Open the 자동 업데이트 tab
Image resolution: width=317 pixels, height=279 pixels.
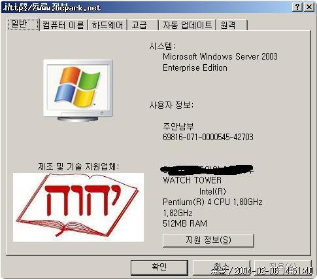point(188,25)
